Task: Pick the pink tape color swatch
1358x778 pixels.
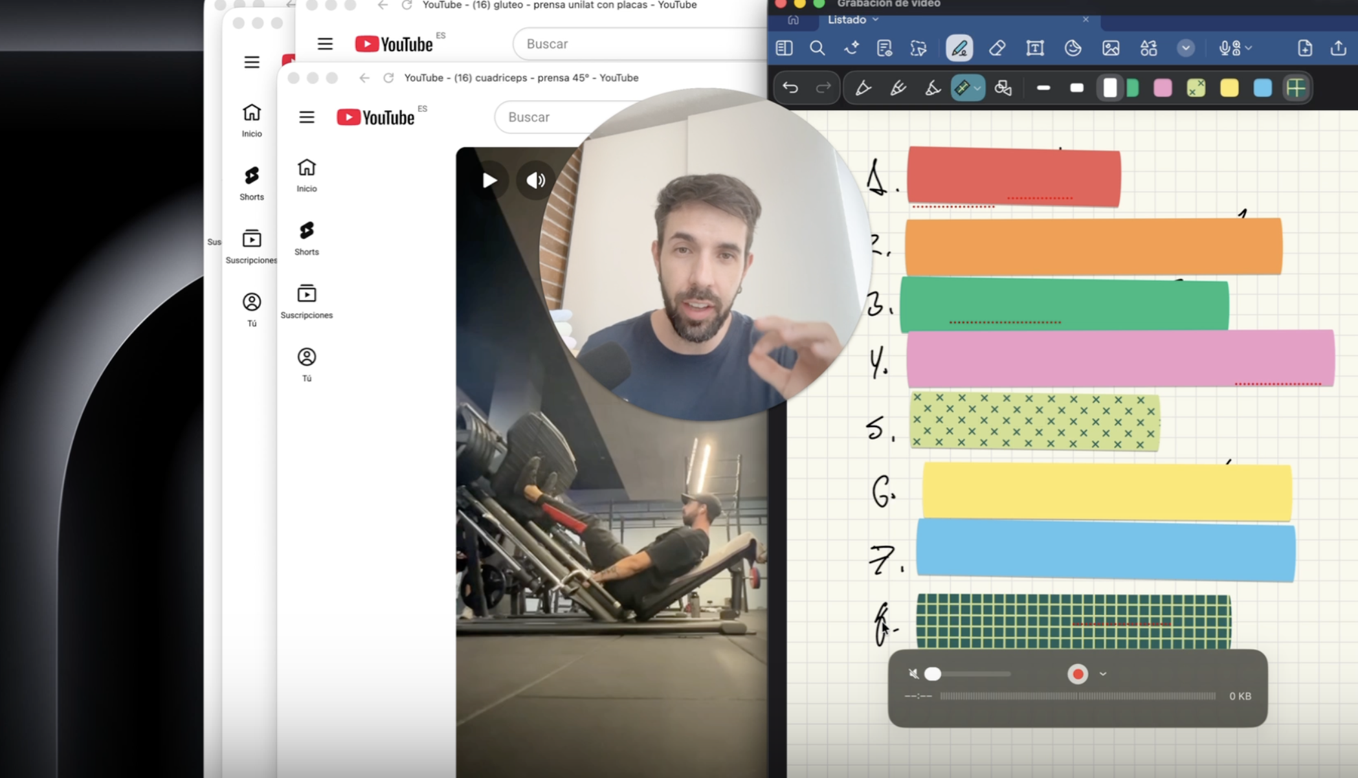Action: point(1163,87)
